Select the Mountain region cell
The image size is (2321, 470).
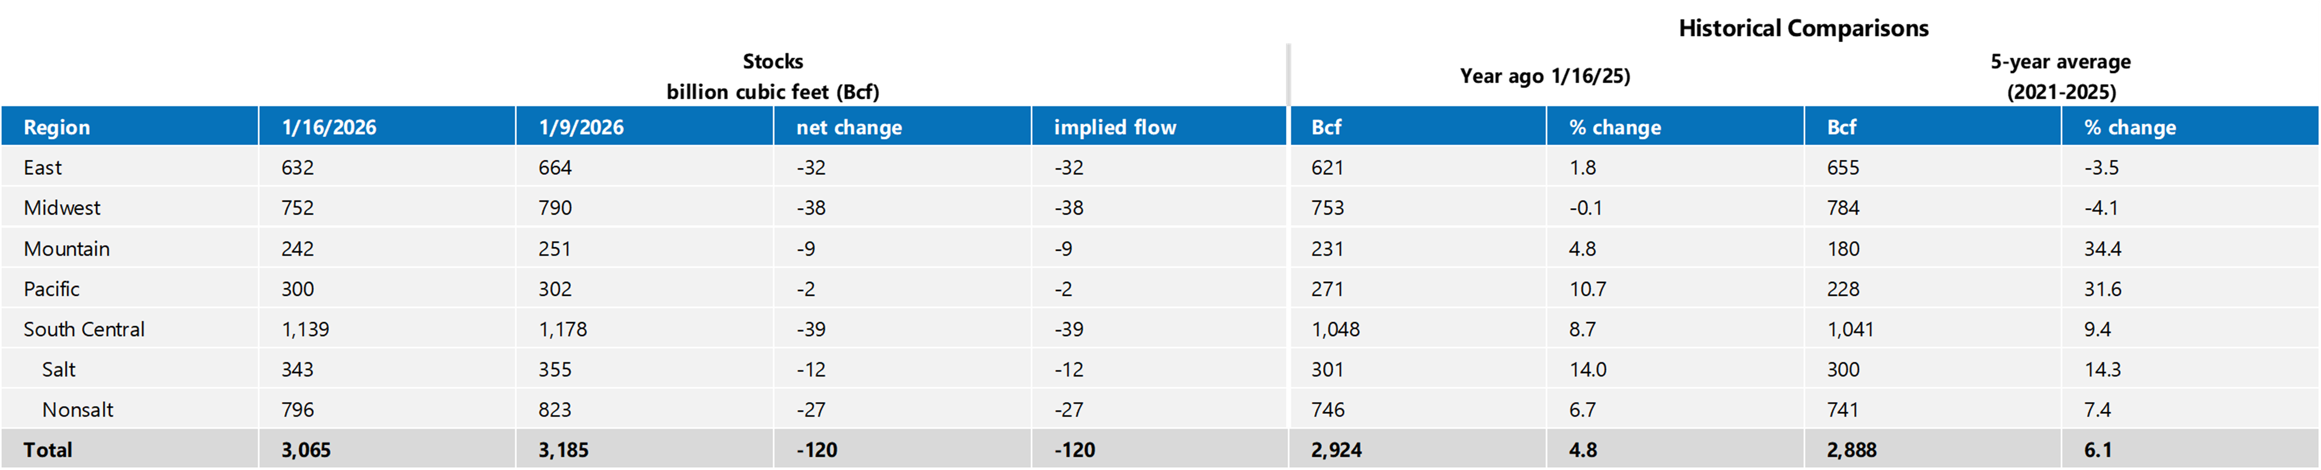tap(67, 248)
